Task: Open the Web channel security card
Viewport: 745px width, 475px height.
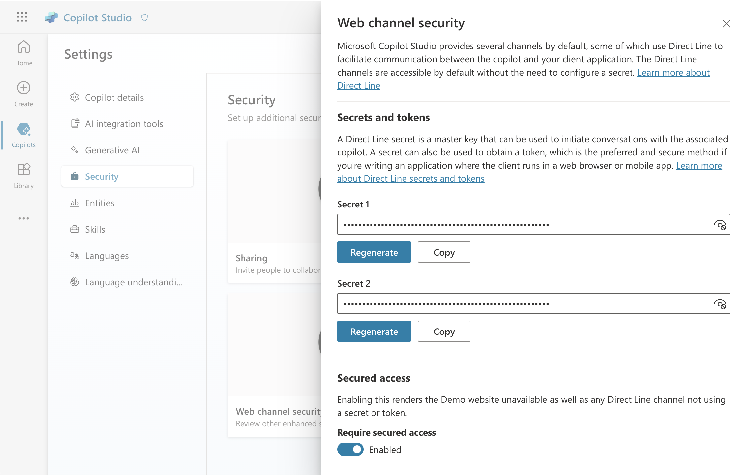Action: 275,365
